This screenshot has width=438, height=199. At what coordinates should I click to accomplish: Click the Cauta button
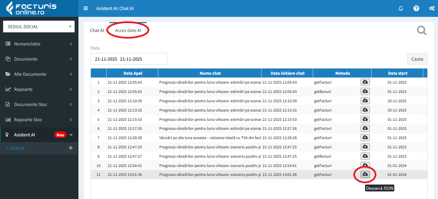pos(417,59)
